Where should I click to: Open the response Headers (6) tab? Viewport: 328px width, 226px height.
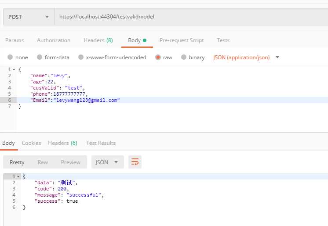pos(62,143)
